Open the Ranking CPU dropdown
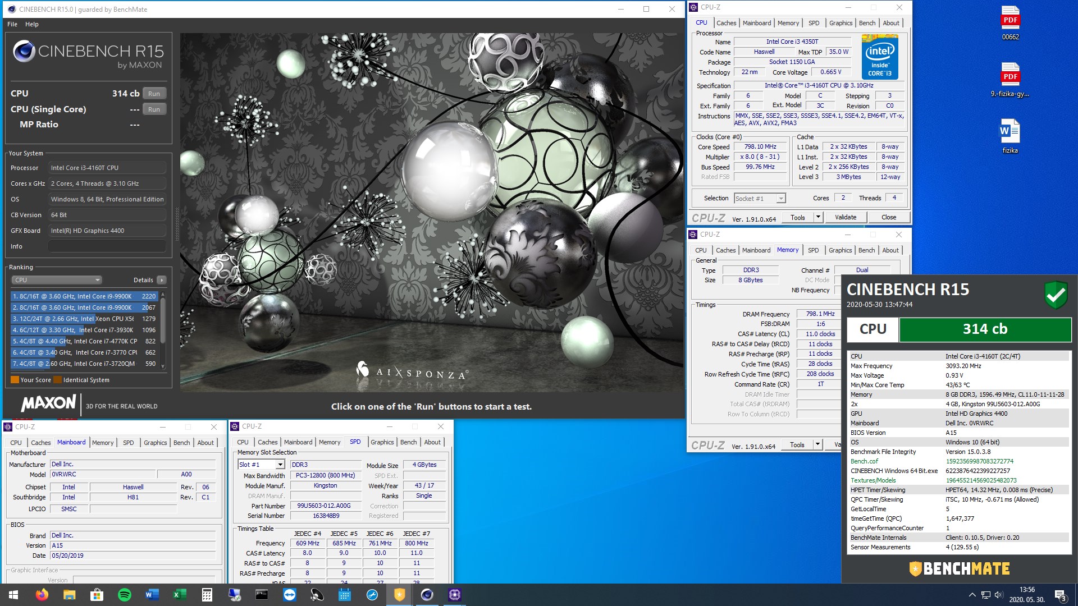Screen dimensions: 1078x606 pos(56,280)
